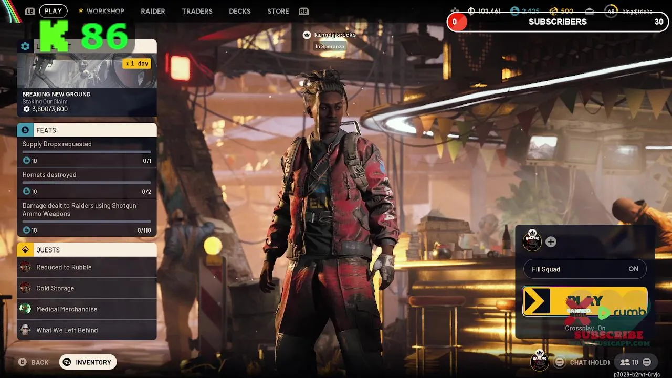
Task: Click the What We Left Behind trader portrait
Action: (25, 330)
